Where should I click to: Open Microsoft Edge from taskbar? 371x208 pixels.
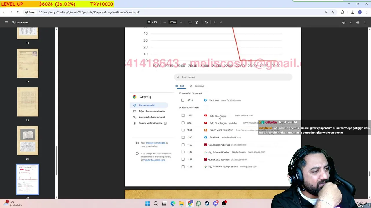click(x=173, y=204)
